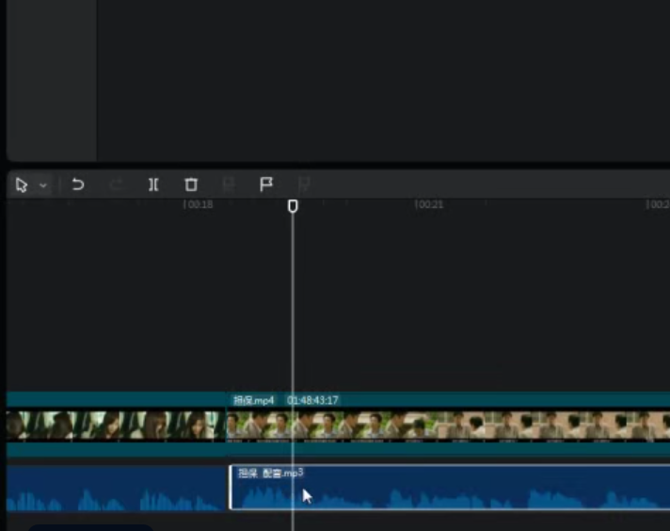Viewport: 670px width, 531px height.
Task: Click the greyed-out redo arrow
Action: tap(117, 185)
